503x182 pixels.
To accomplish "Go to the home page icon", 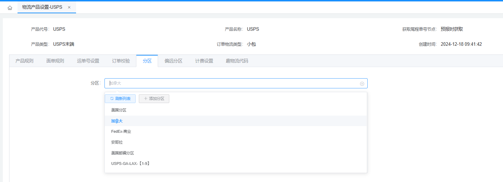I will click(x=10, y=8).
